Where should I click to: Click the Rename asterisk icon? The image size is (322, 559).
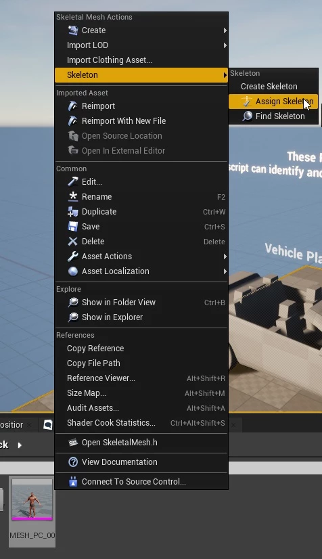[72, 196]
